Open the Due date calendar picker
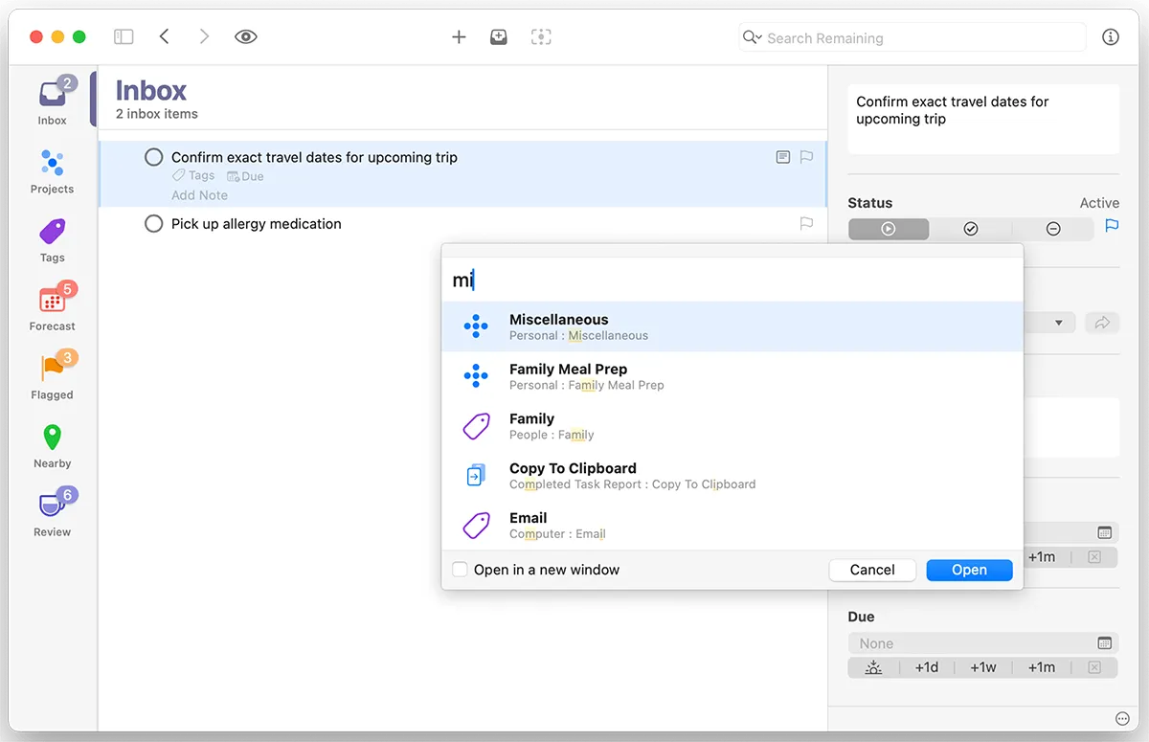The height and width of the screenshot is (742, 1149). tap(1104, 643)
